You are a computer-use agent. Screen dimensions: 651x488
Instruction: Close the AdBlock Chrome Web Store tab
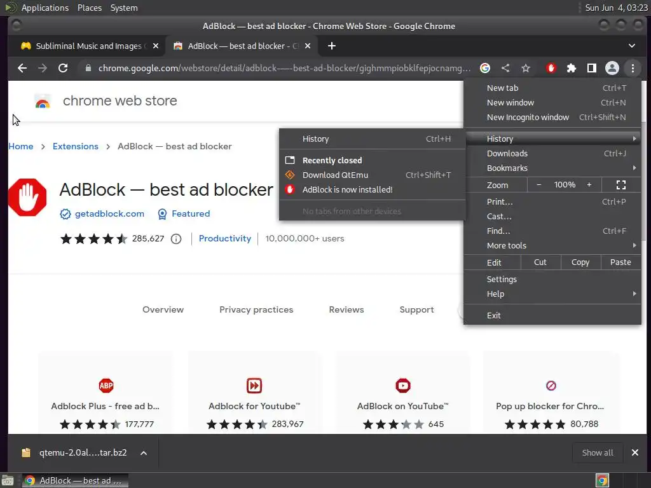coord(308,46)
